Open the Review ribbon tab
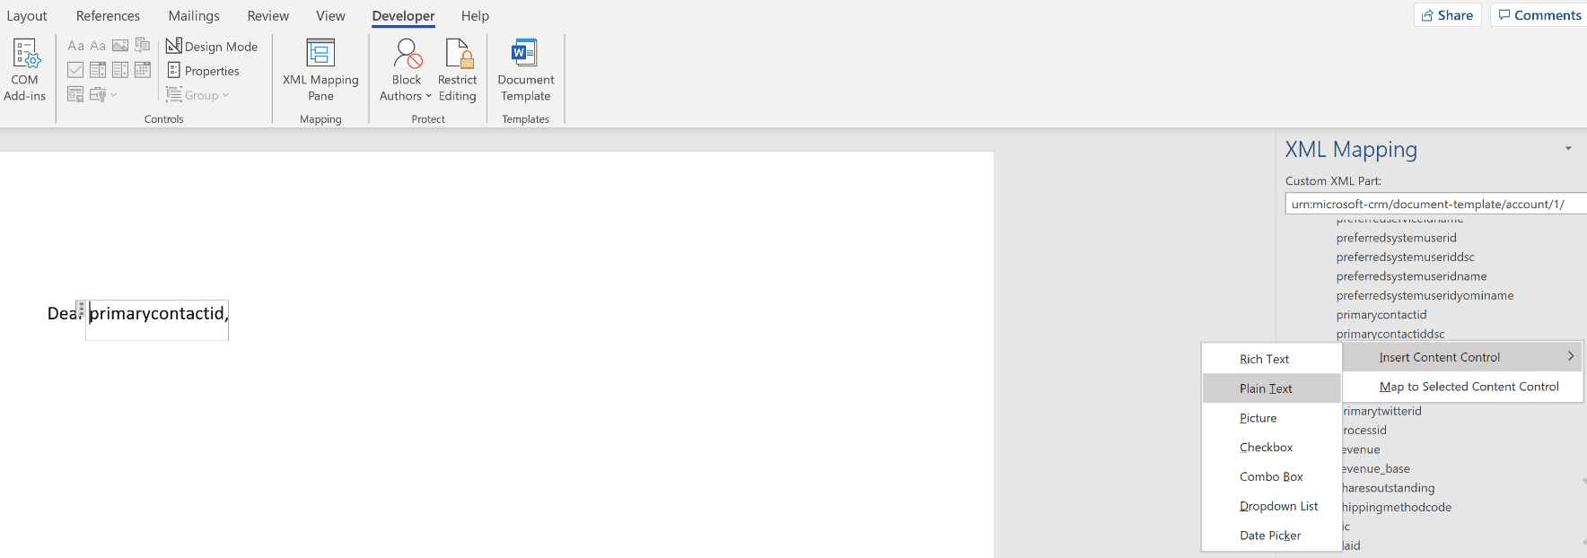Viewport: 1587px width, 558px height. coord(268,16)
